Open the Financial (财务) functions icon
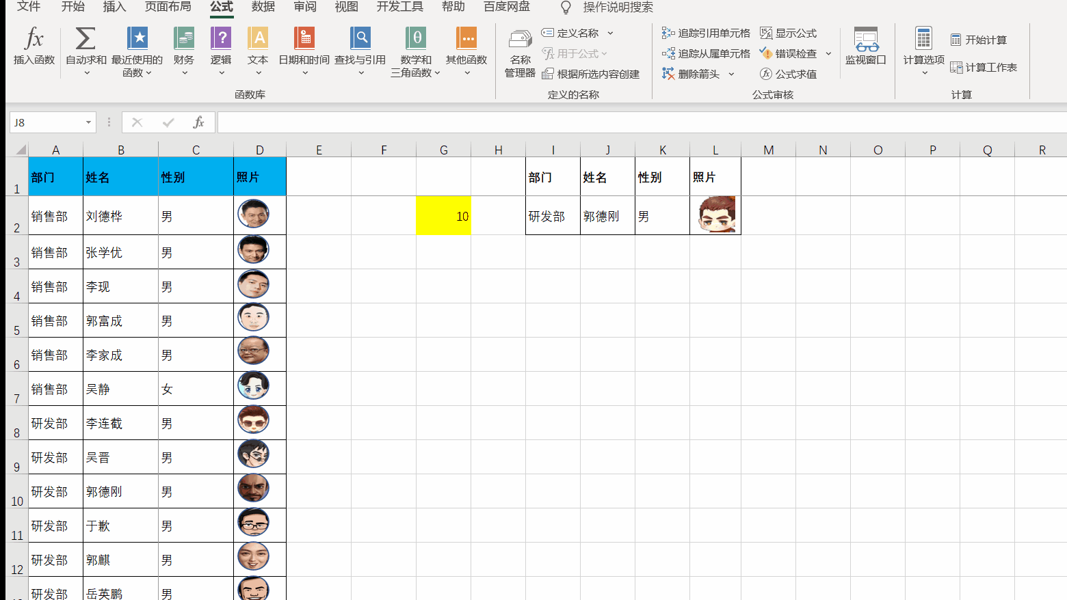 [x=184, y=39]
